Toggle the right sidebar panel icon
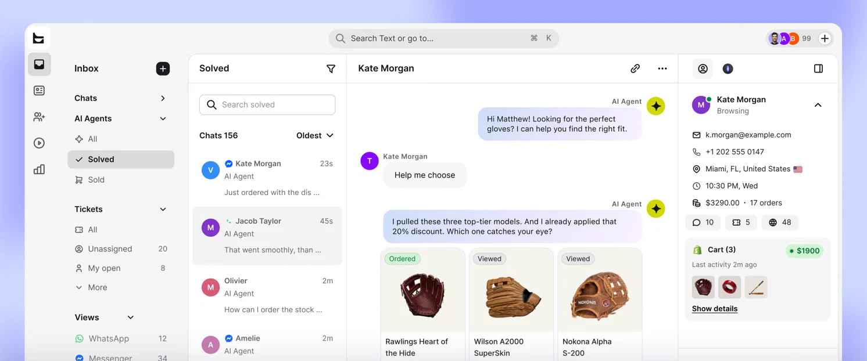 [818, 68]
